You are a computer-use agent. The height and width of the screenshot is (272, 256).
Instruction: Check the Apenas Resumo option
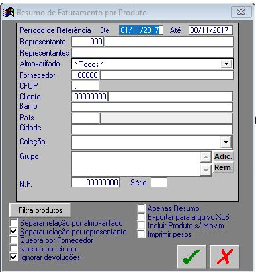pos(141,208)
